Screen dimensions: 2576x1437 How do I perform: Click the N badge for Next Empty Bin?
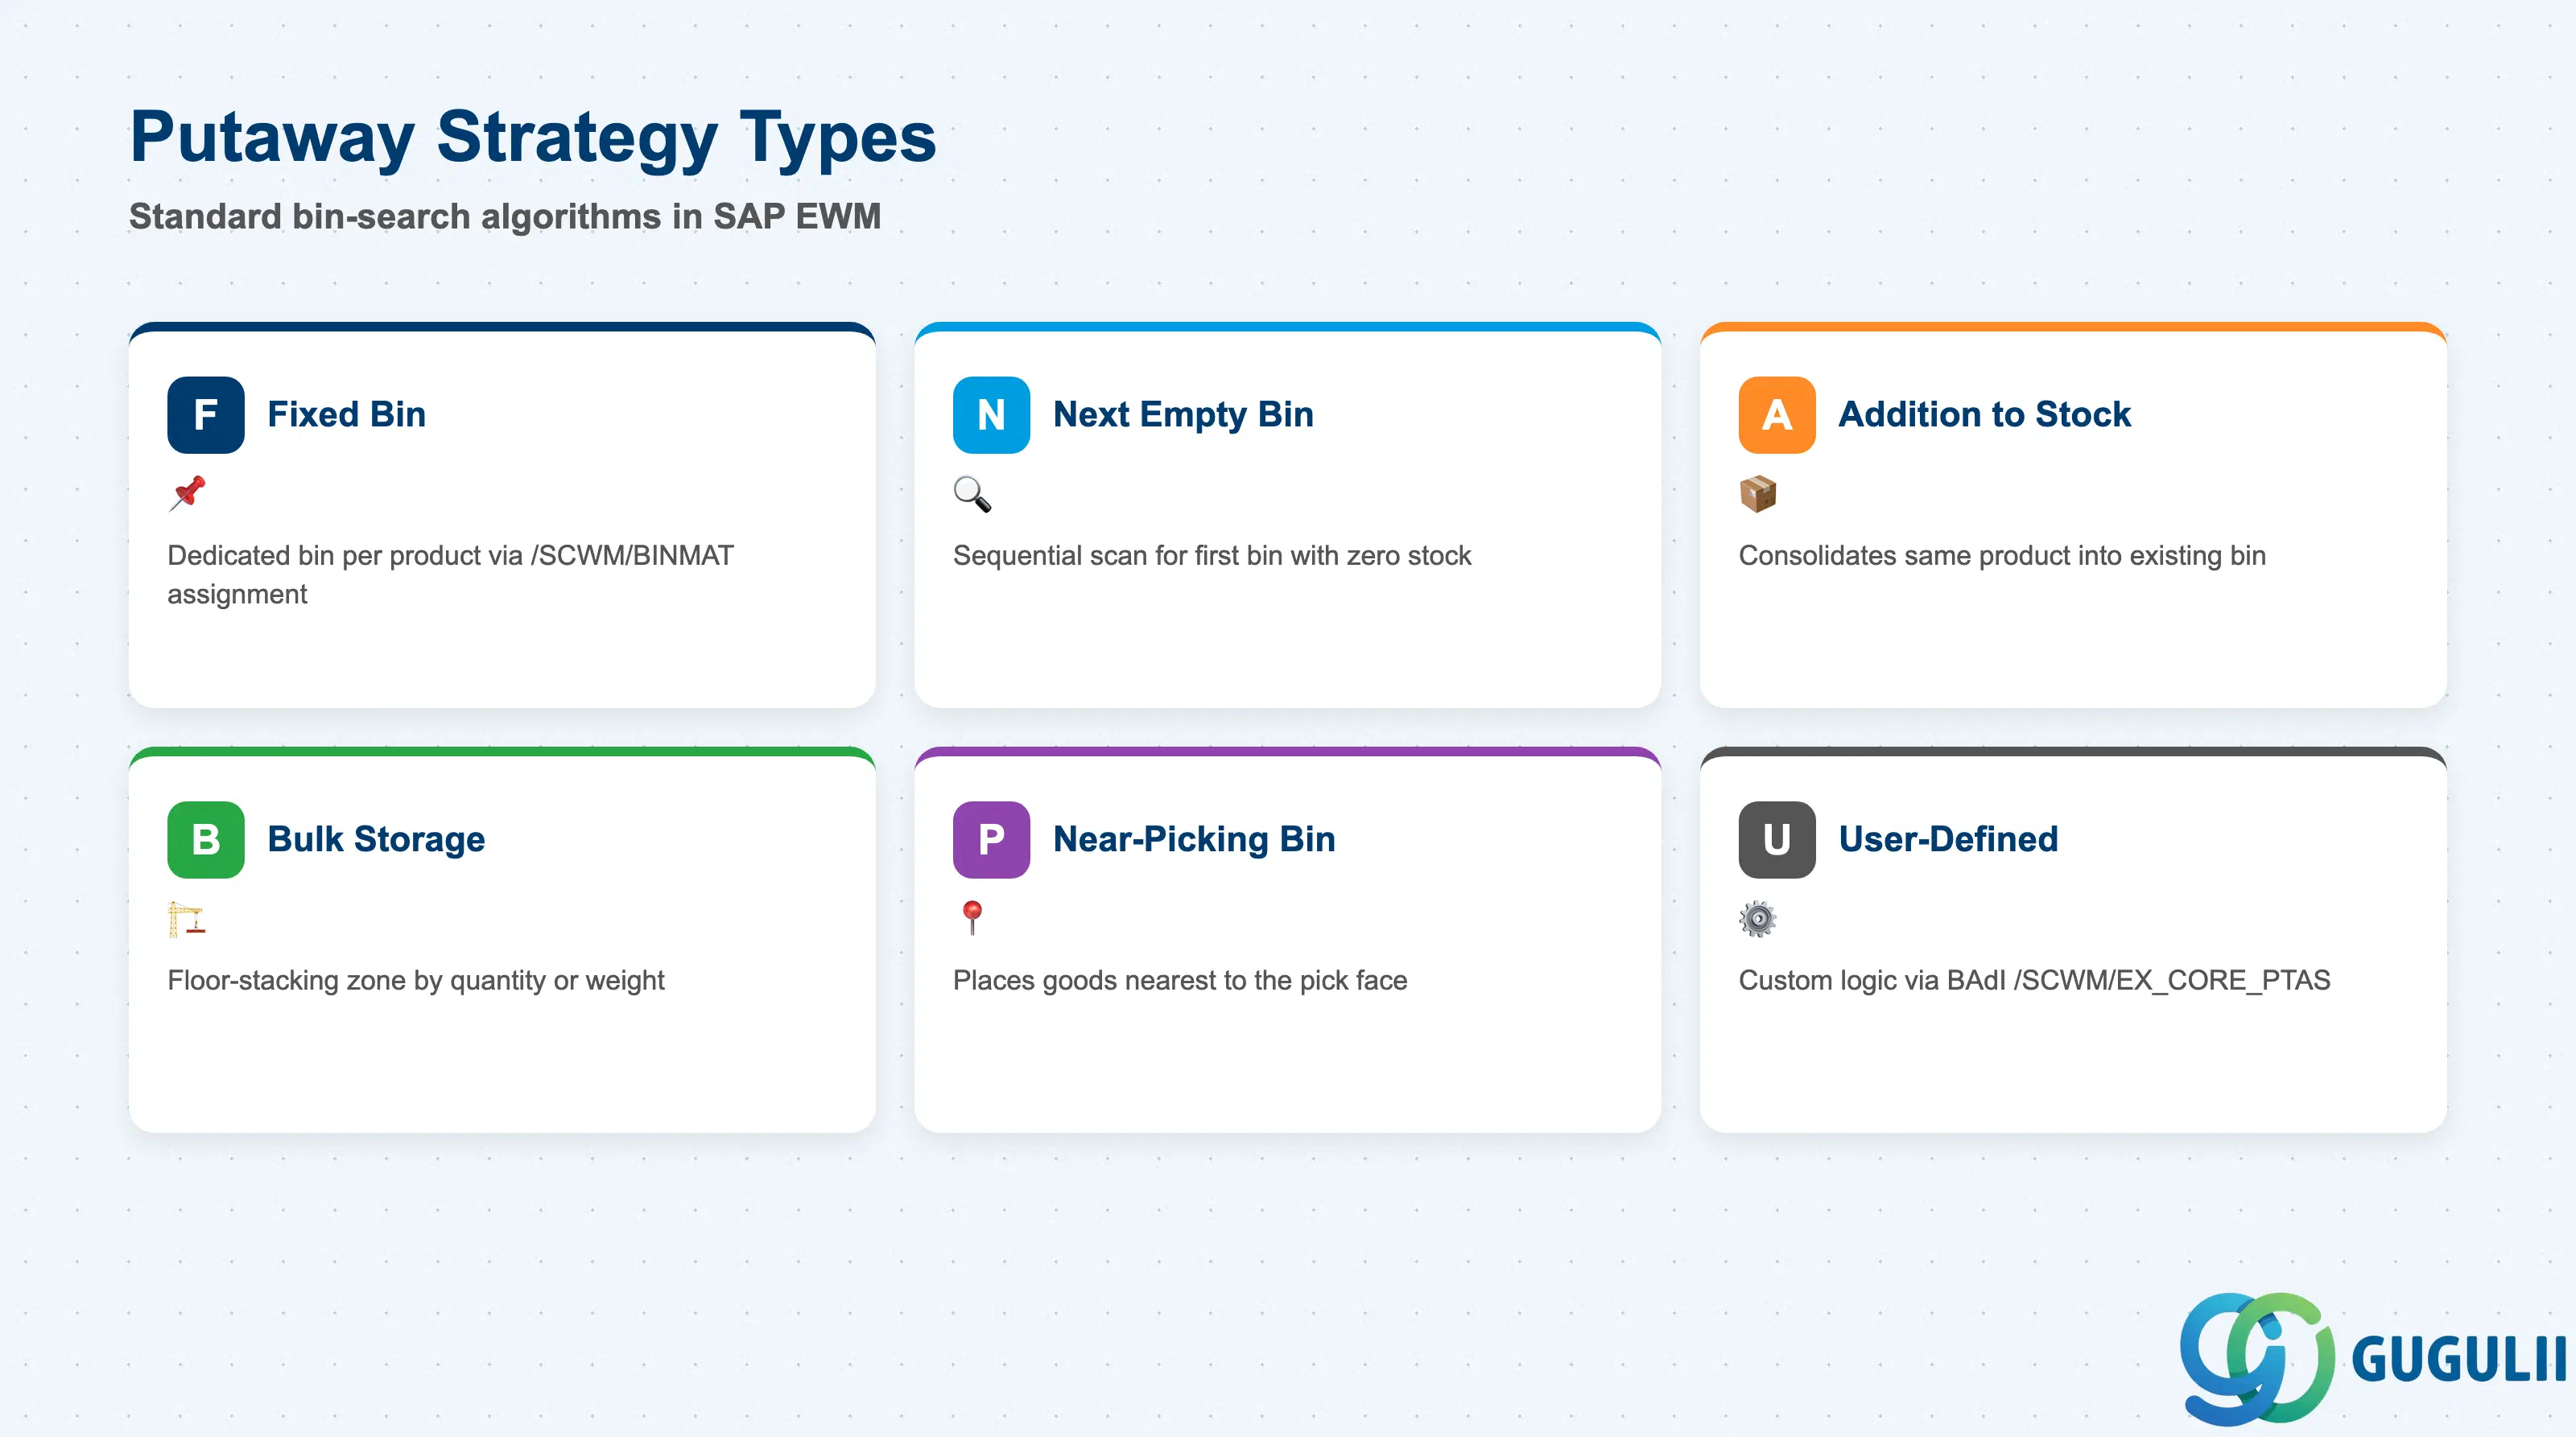[x=991, y=414]
